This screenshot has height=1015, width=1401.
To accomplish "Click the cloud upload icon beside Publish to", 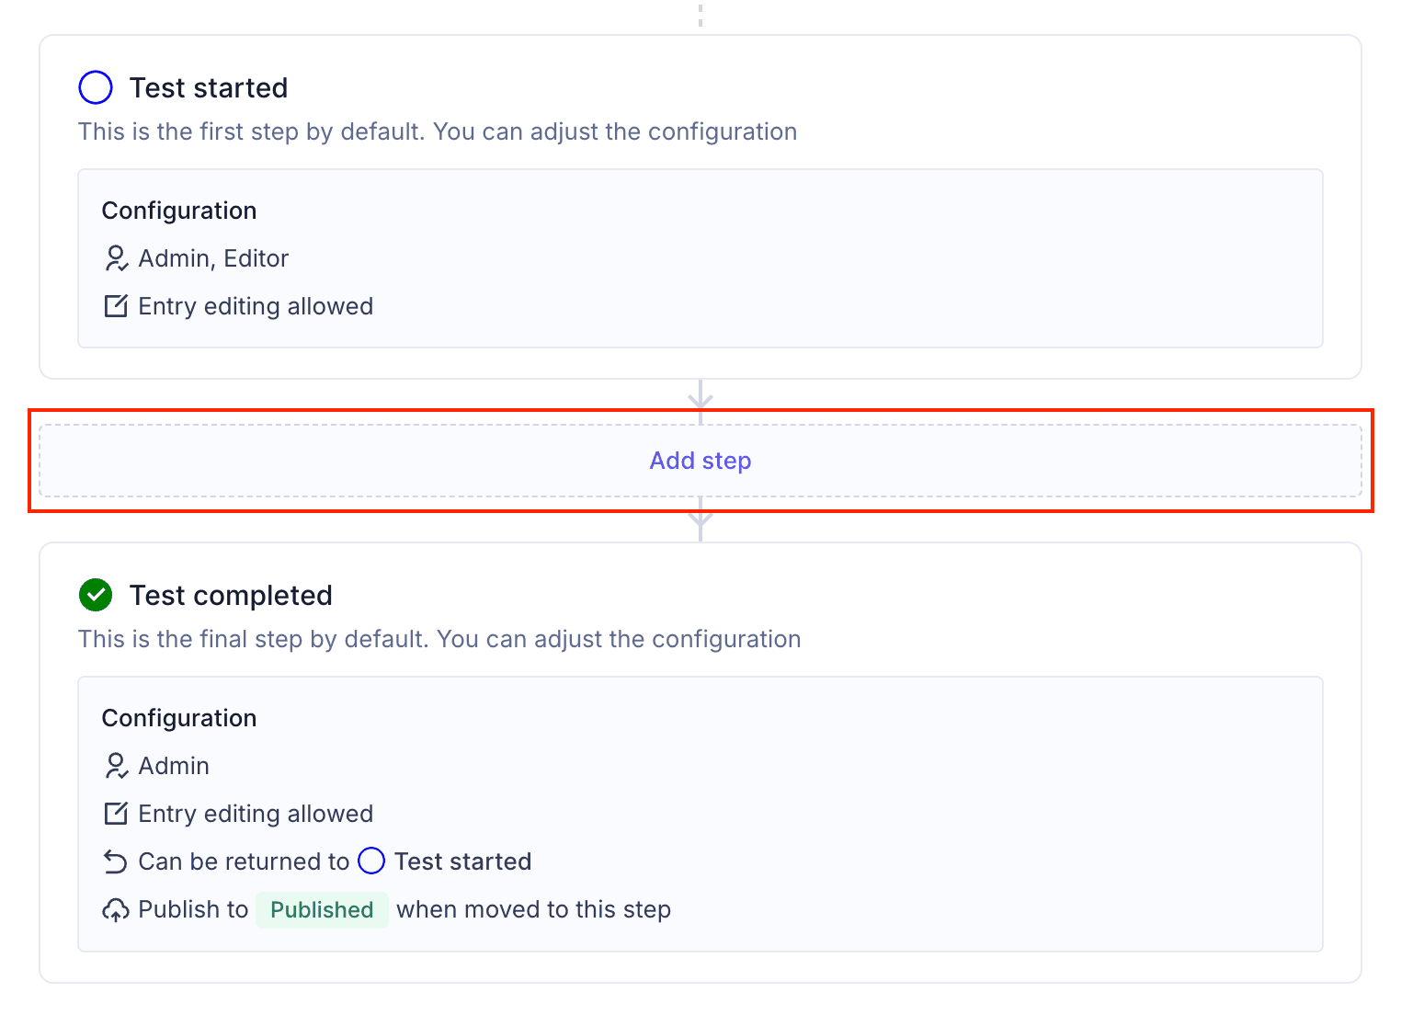I will 115,909.
